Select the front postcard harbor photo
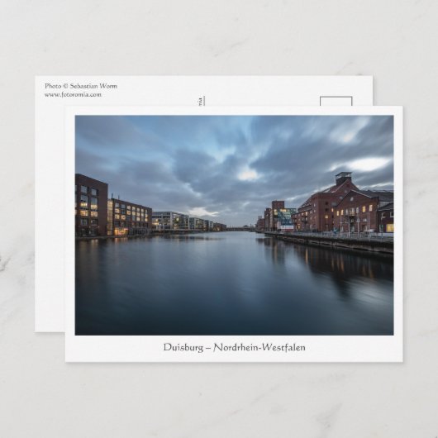The width and height of the screenshot is (438, 438). (x=234, y=225)
